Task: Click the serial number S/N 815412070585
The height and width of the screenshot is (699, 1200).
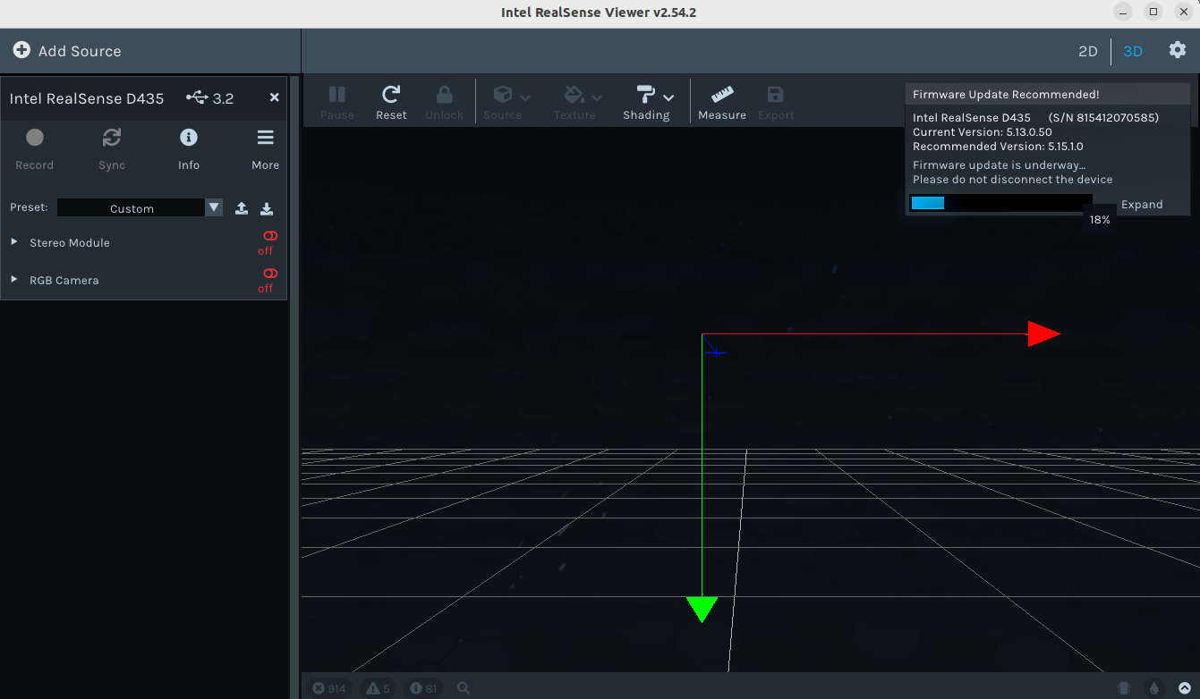Action: 1103,118
